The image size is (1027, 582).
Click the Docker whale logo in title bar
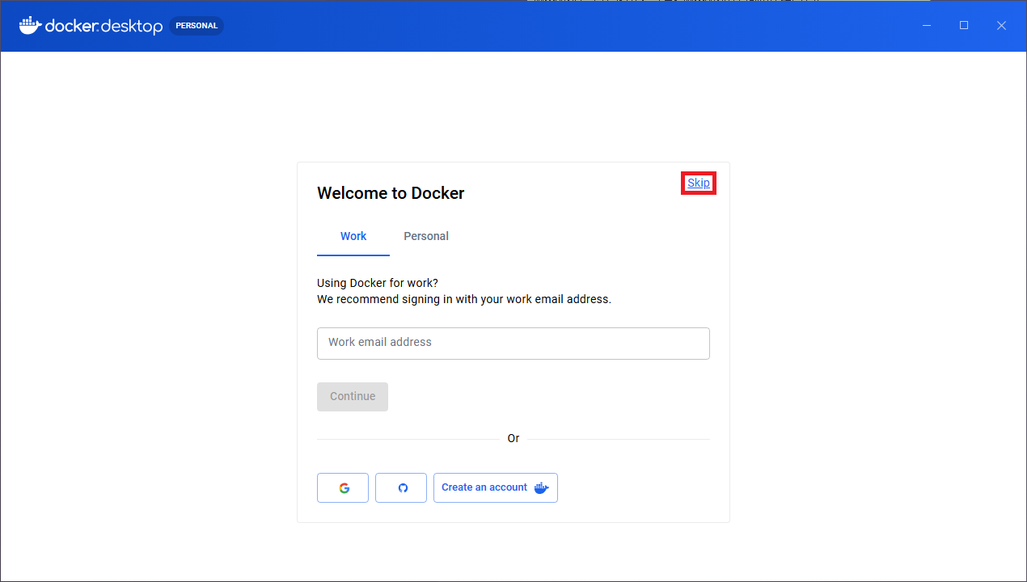pos(30,25)
